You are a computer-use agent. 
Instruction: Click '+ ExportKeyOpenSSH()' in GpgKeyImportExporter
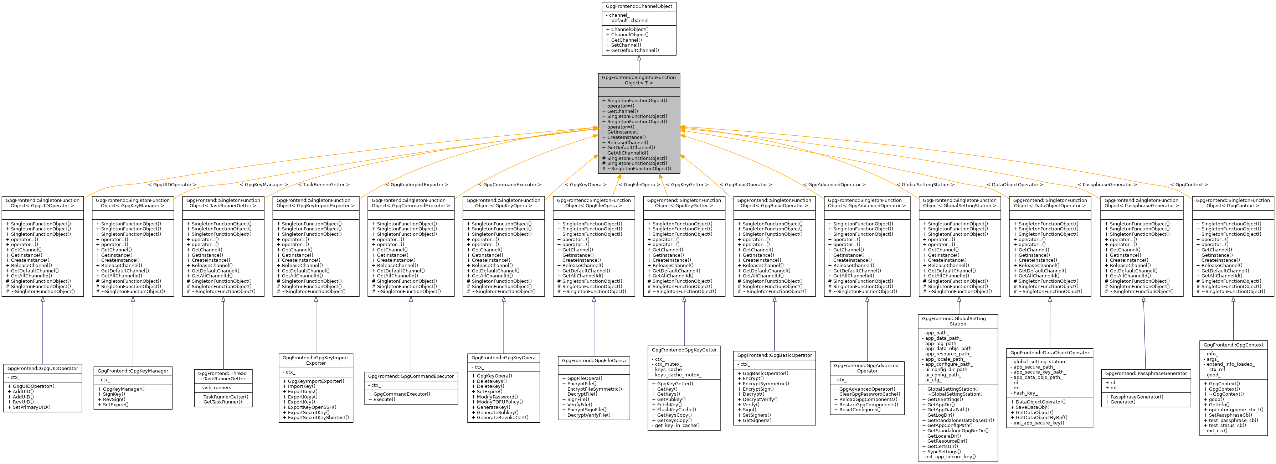click(309, 408)
